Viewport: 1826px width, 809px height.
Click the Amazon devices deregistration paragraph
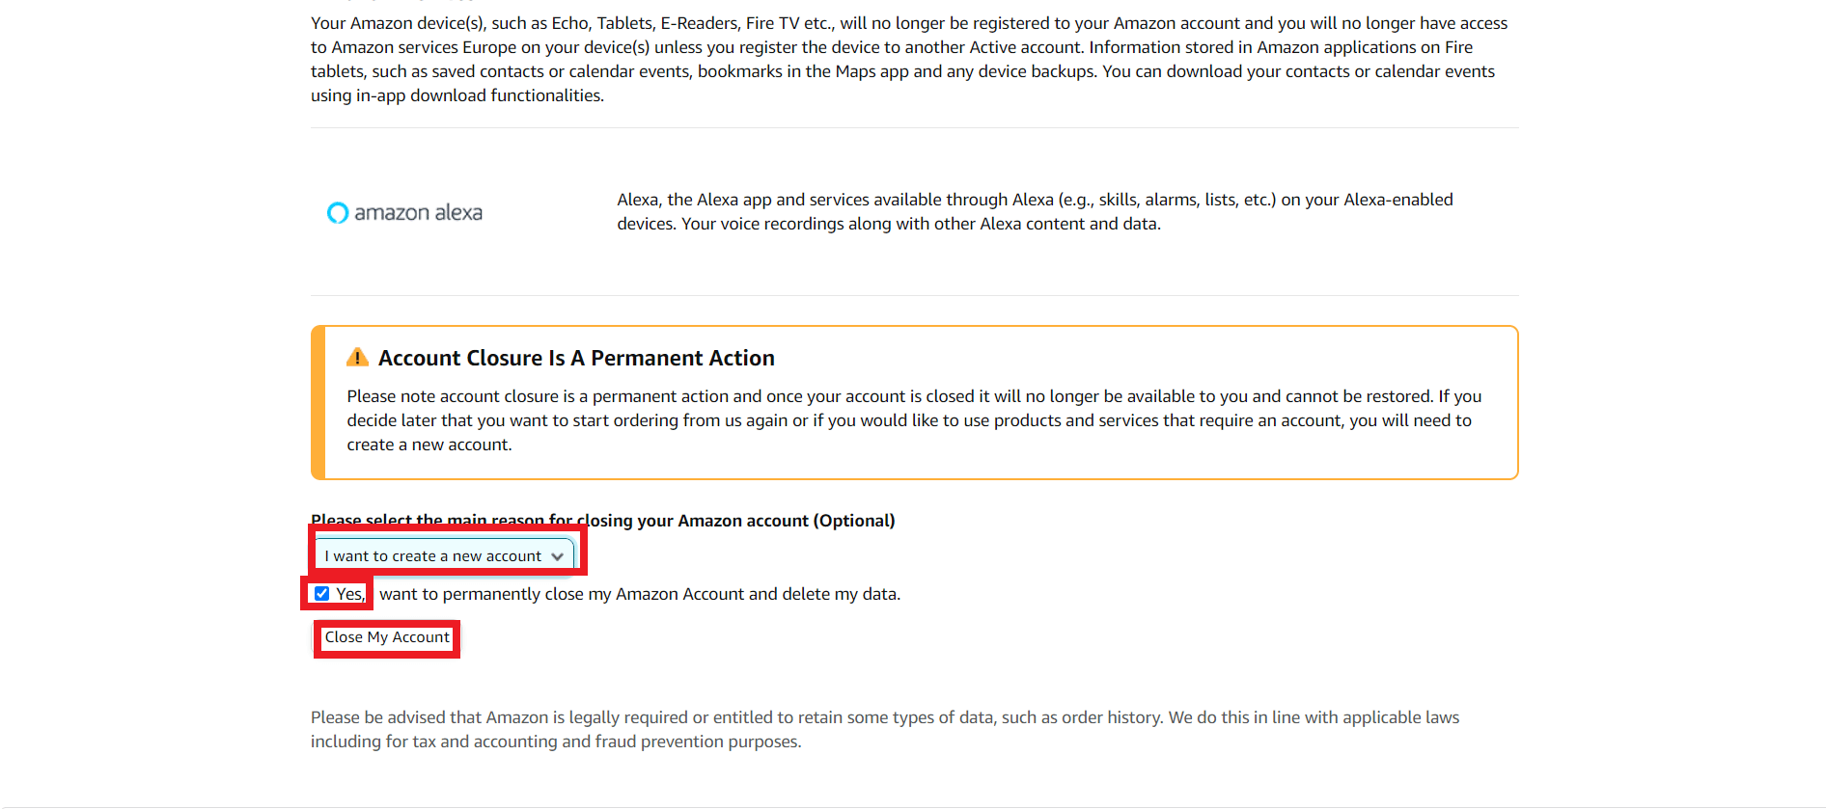(x=908, y=59)
